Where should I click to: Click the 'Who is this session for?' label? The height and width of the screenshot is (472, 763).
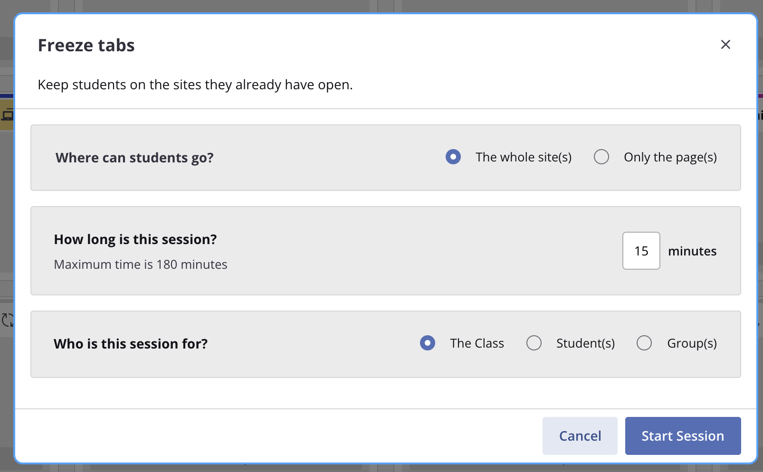(x=131, y=344)
